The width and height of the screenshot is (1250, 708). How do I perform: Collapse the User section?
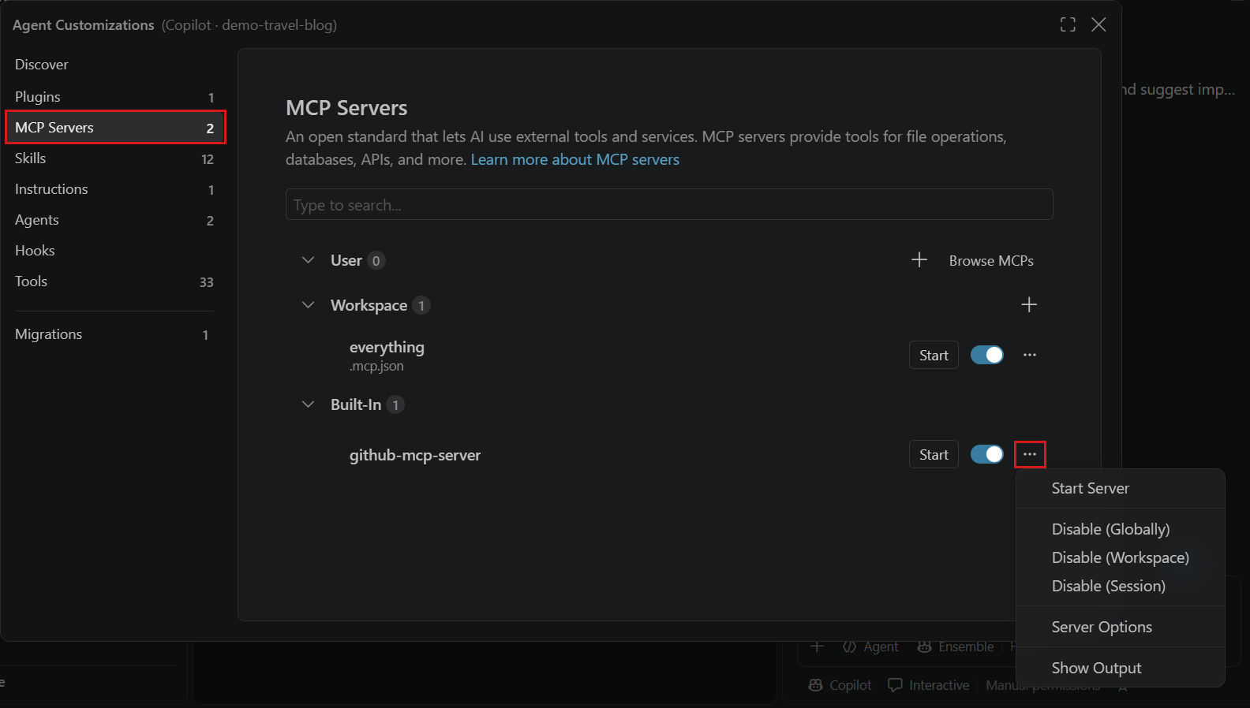309,260
